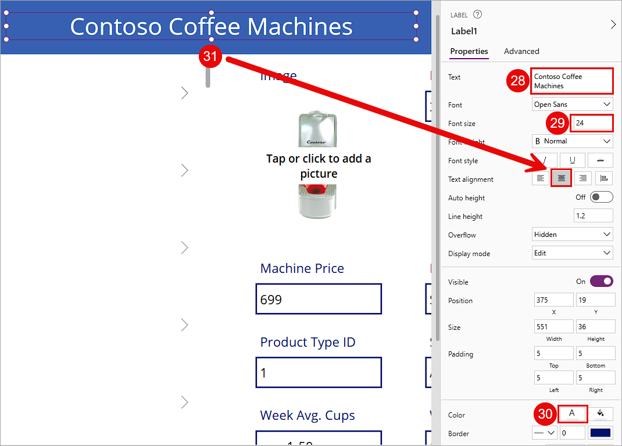The width and height of the screenshot is (622, 446).
Task: Toggle strikethrough font style
Action: [x=600, y=160]
